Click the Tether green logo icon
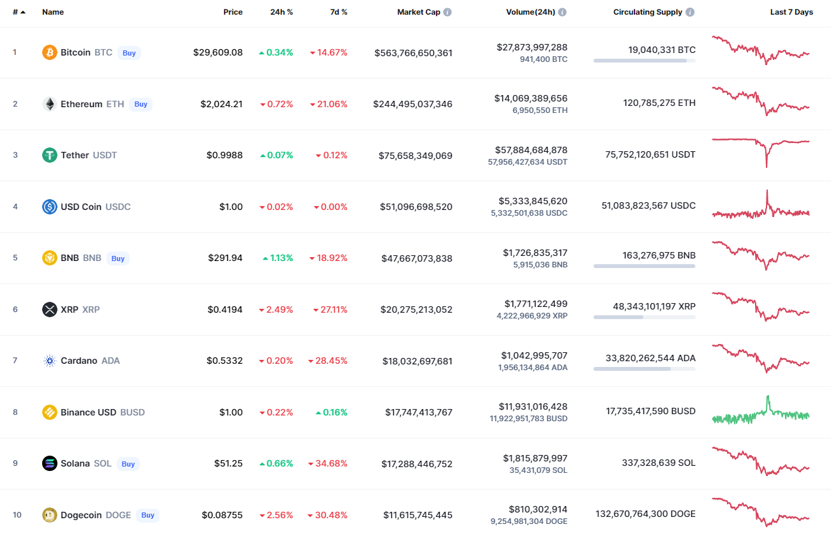Viewport: 831px width, 538px height. (50, 155)
